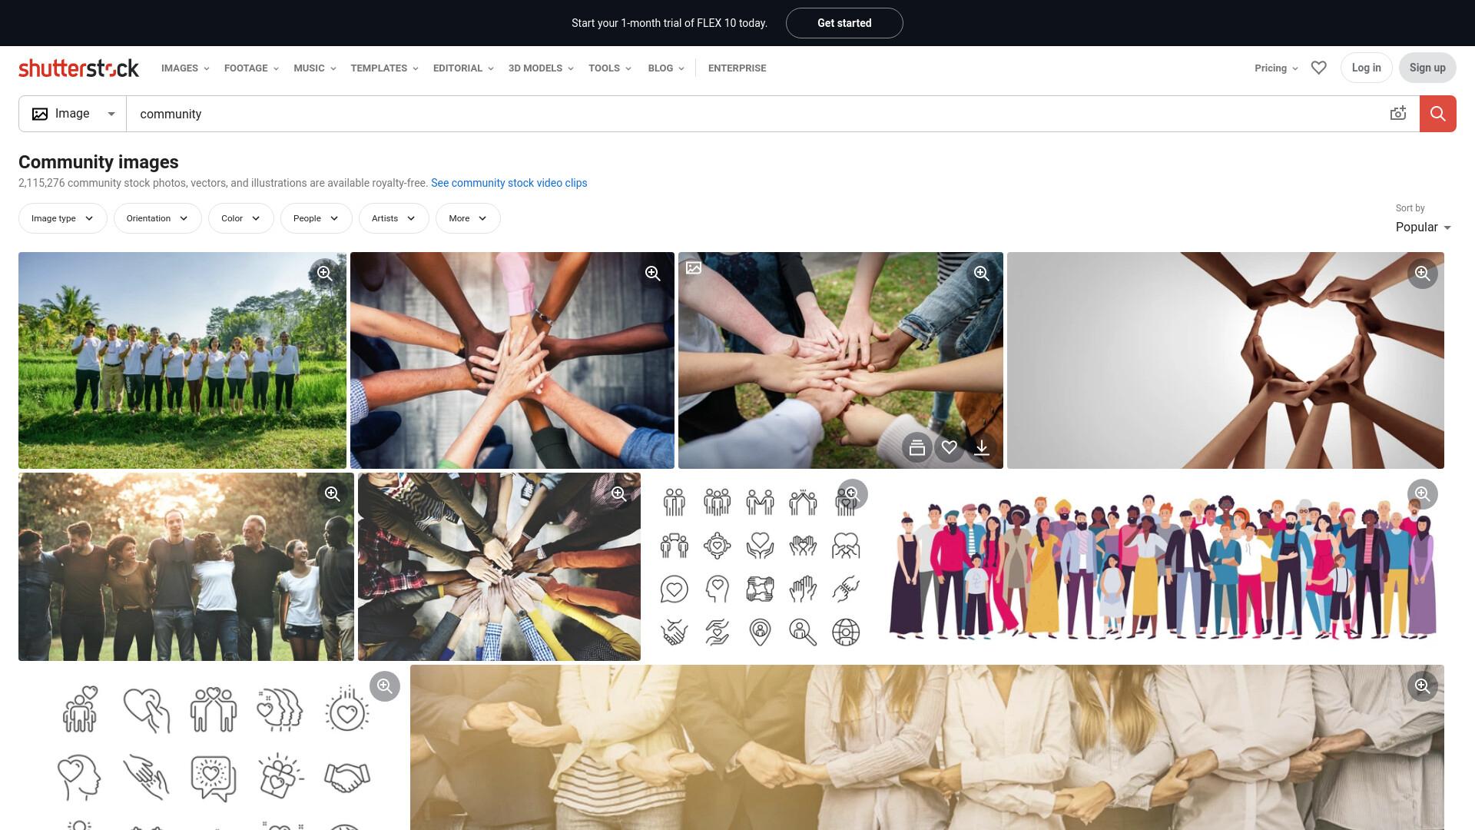1475x830 pixels.
Task: Zoom the stacked hands on wood photo
Action: pyautogui.click(x=653, y=274)
